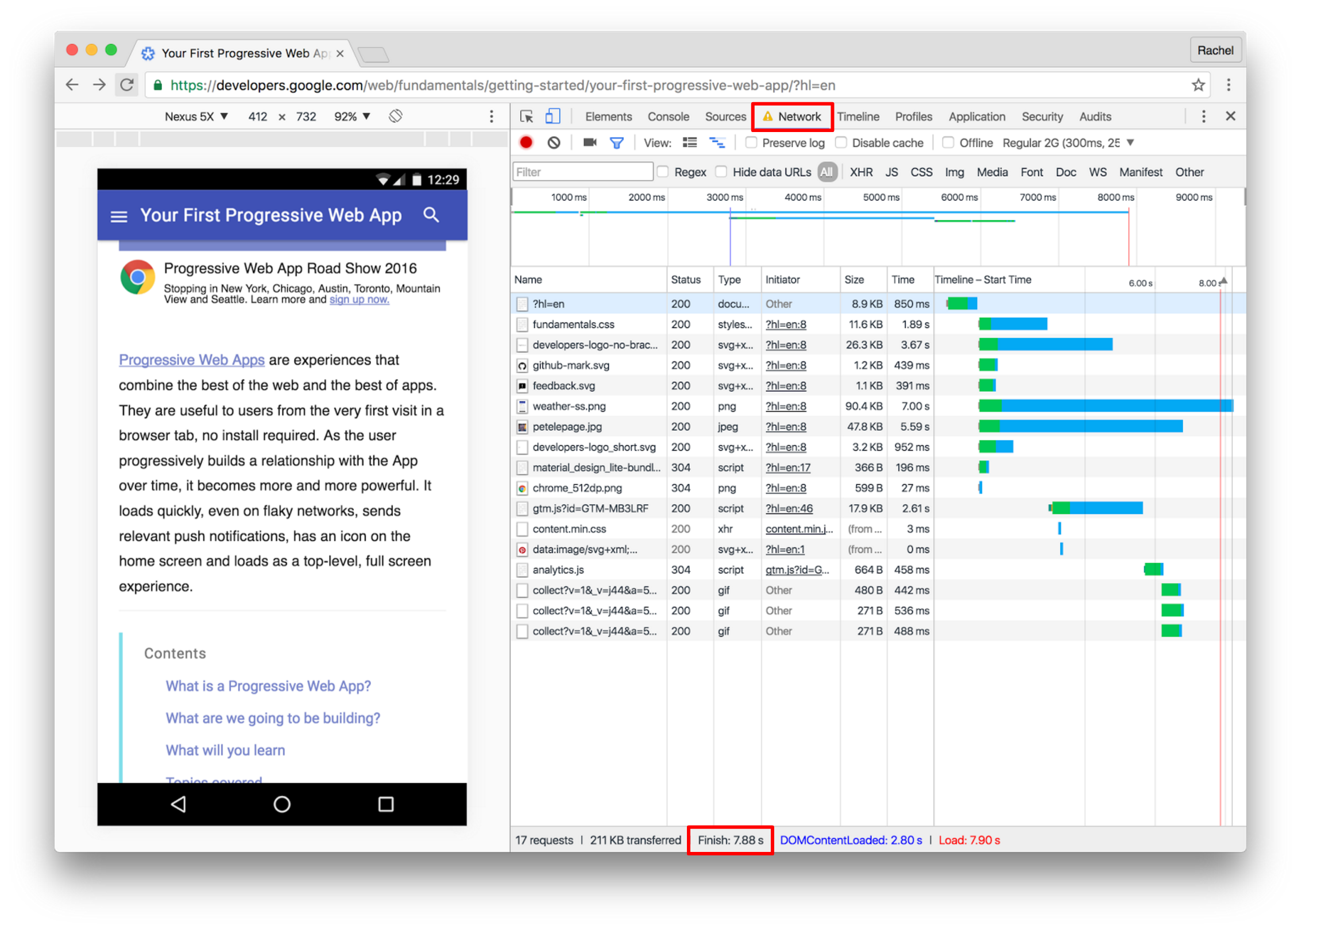Open the Sources tab
This screenshot has height=930, width=1321.
[725, 117]
